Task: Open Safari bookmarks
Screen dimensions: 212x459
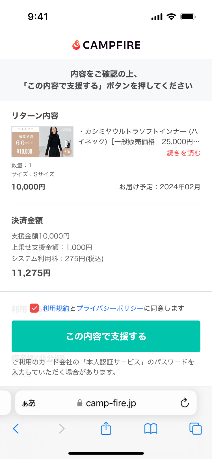Action: 151,428
